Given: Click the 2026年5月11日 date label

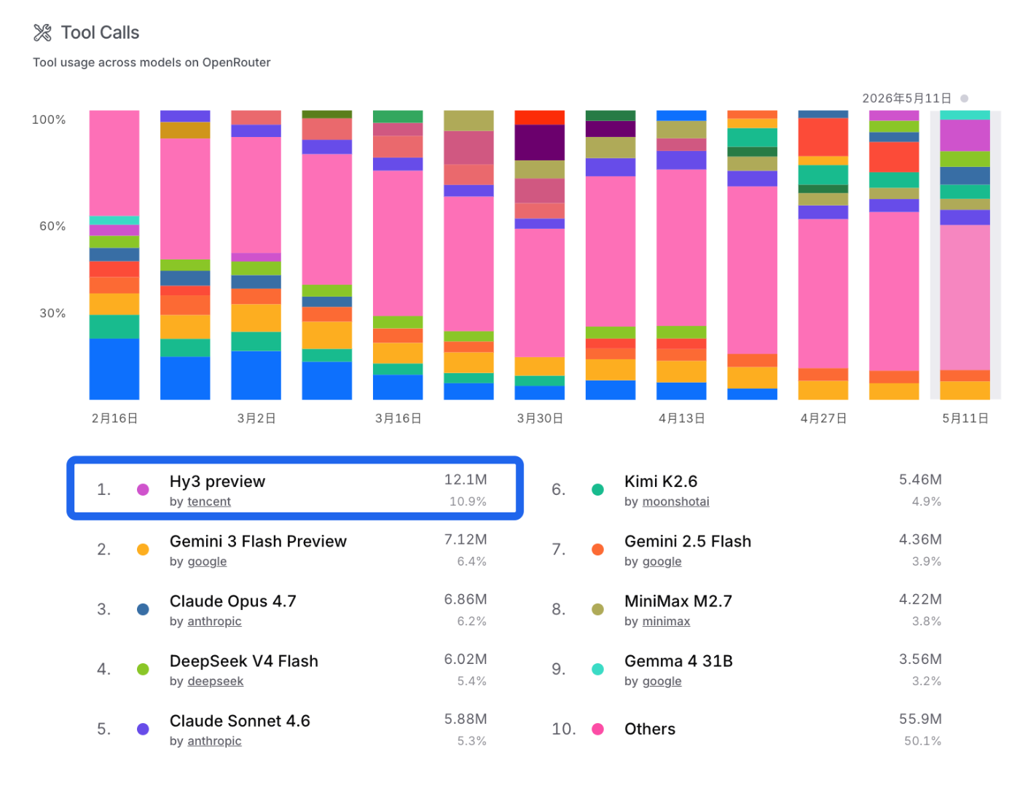Looking at the screenshot, I should [907, 98].
